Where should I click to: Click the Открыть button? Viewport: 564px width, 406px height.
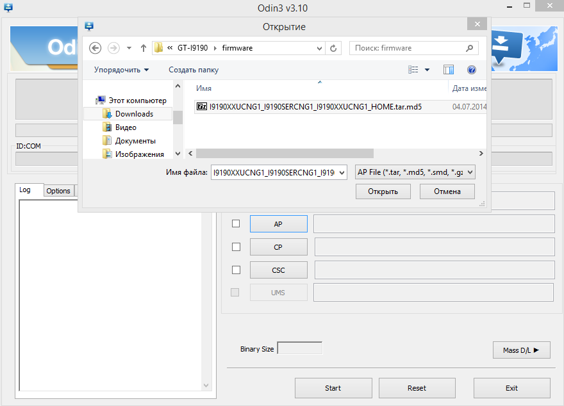click(383, 191)
